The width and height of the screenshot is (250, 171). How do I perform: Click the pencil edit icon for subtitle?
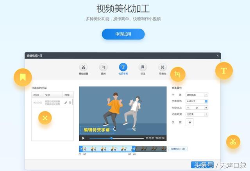(x=66, y=103)
